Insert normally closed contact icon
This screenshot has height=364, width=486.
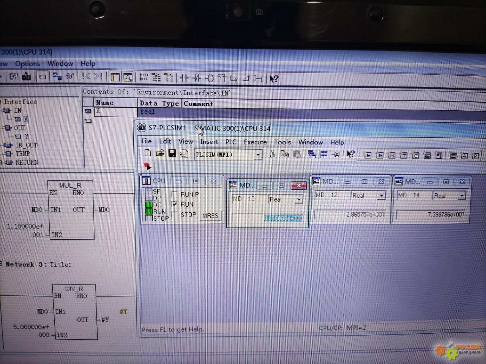coord(197,78)
